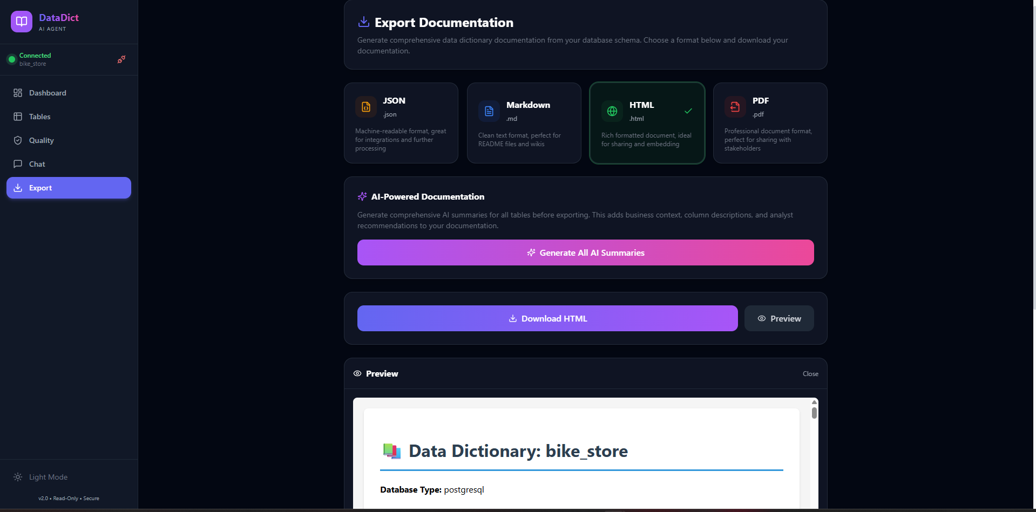The image size is (1036, 512).
Task: Go to Tables in the sidebar
Action: [x=69, y=117]
